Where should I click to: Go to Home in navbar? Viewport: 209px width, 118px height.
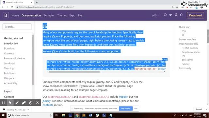click(15, 15)
